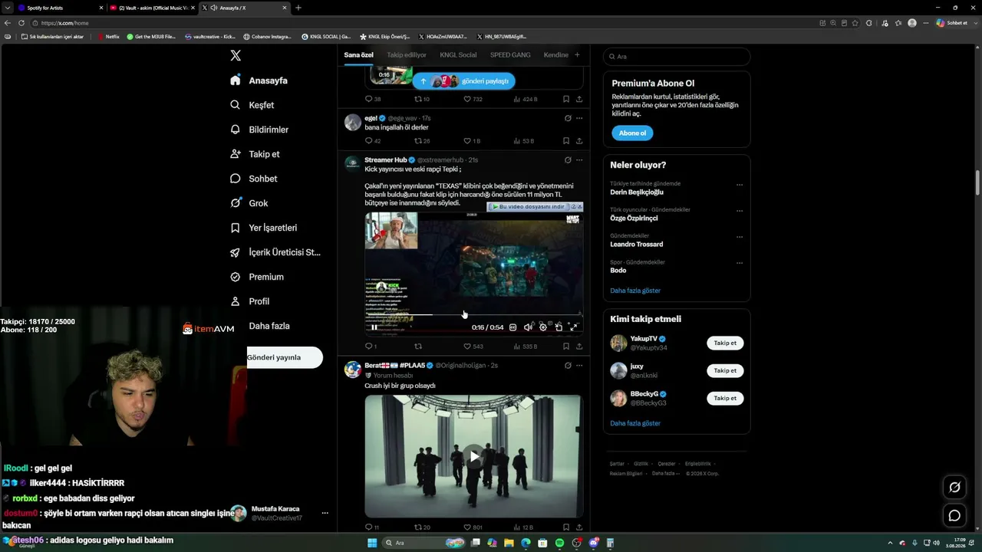Like the ege! post
This screenshot has width=982, height=552.
(472, 141)
